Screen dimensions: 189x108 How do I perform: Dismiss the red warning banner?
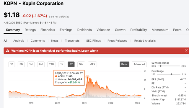pyautogui.click(x=186, y=51)
